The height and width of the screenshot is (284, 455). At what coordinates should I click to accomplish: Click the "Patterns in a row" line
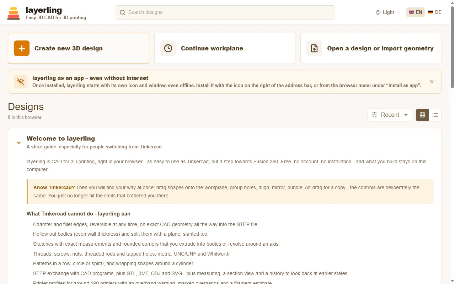coord(114,264)
